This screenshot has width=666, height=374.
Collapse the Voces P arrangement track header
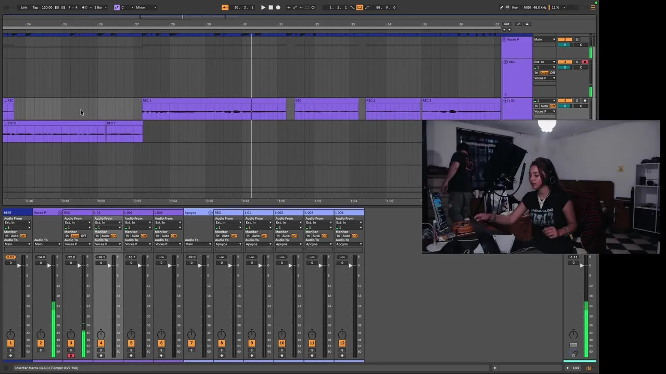click(x=504, y=39)
